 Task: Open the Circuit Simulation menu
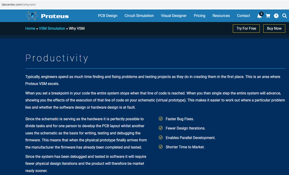(139, 16)
